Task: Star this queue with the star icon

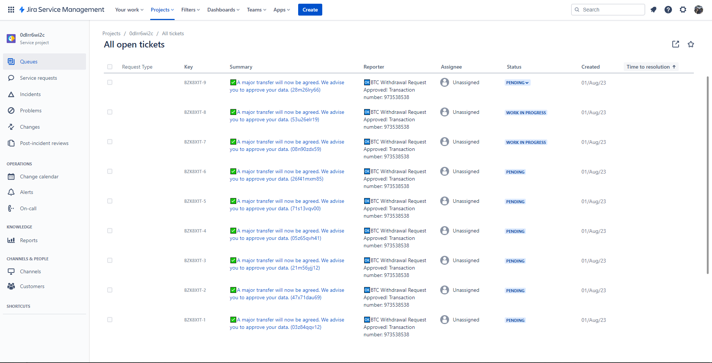Action: click(x=691, y=44)
